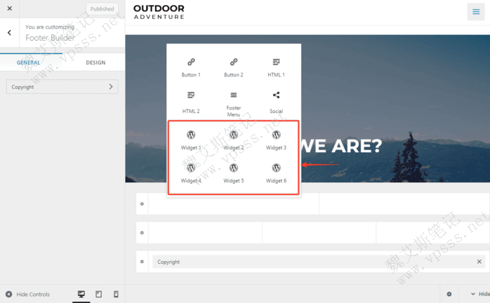Open the Copyright item in the sidebar
The height and width of the screenshot is (303, 490).
(x=62, y=87)
